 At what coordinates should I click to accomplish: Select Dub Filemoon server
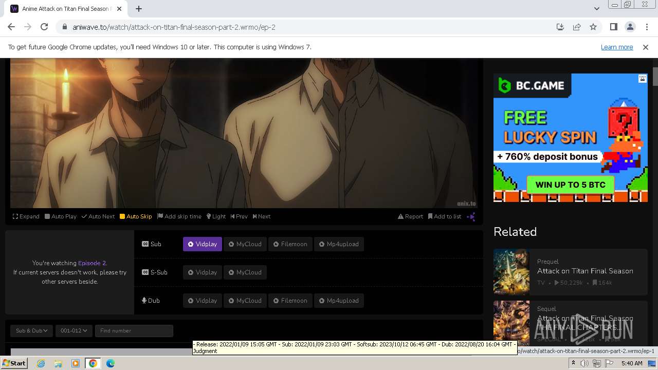[290, 301]
